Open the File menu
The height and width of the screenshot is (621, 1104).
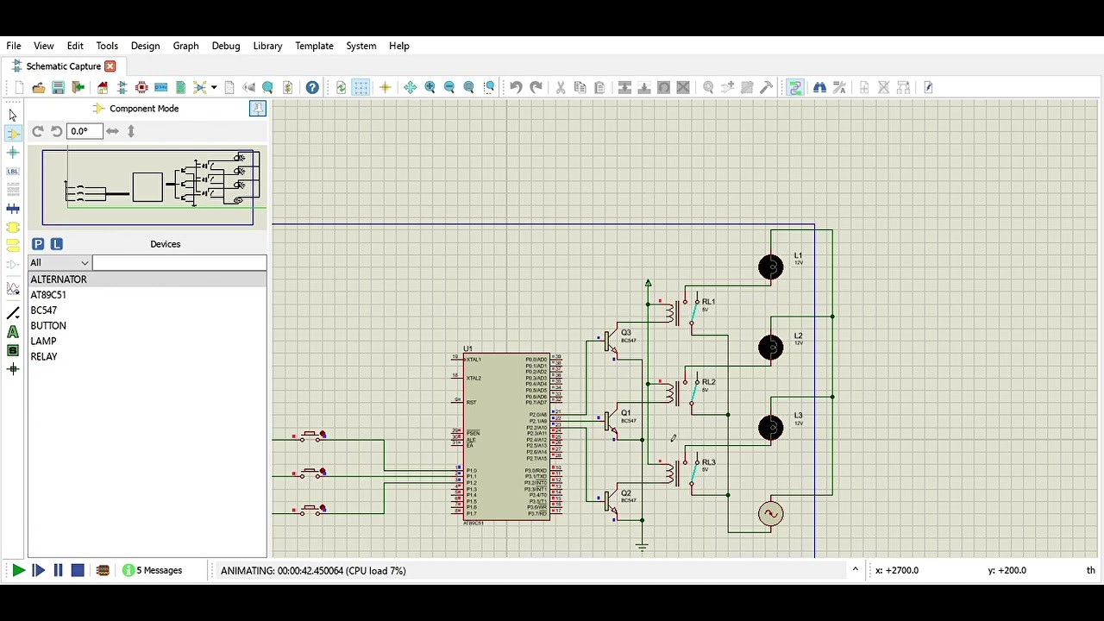point(14,46)
